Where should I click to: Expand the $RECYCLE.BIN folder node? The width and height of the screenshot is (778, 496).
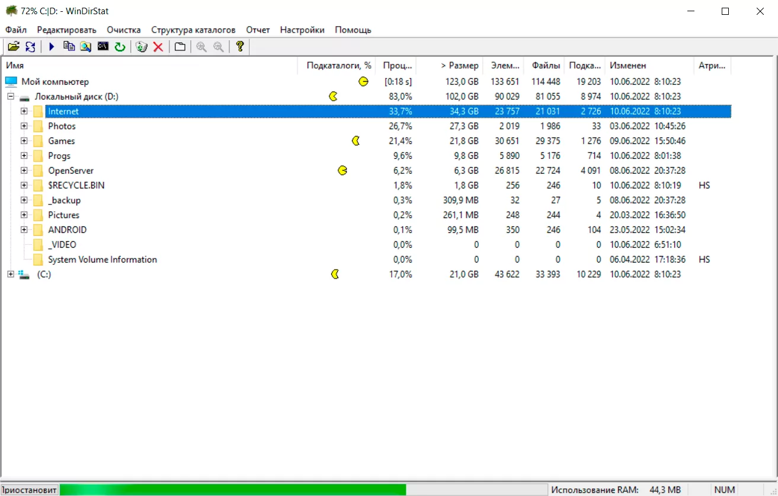click(x=24, y=185)
